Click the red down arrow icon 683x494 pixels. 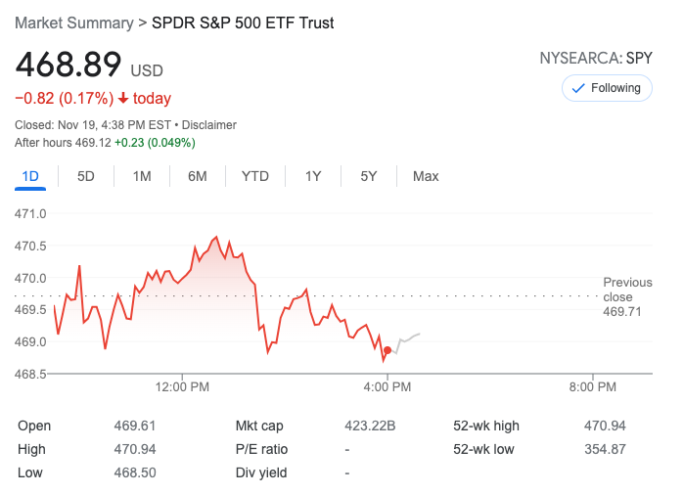123,98
